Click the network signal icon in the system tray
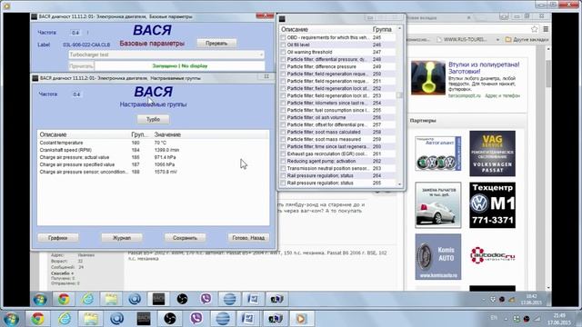This screenshot has width=582, height=327. [537, 319]
